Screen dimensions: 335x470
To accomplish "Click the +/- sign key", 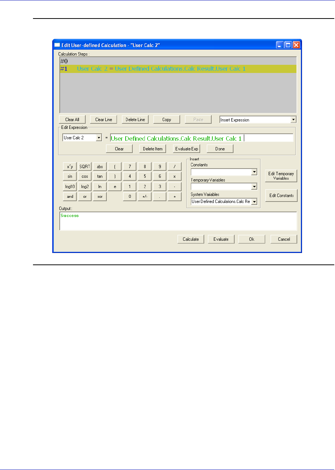I will coord(145,197).
